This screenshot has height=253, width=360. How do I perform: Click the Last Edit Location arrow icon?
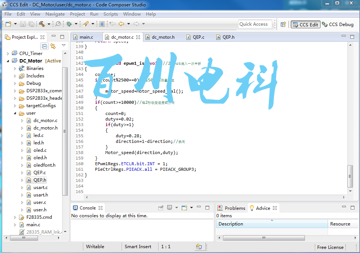point(112,23)
